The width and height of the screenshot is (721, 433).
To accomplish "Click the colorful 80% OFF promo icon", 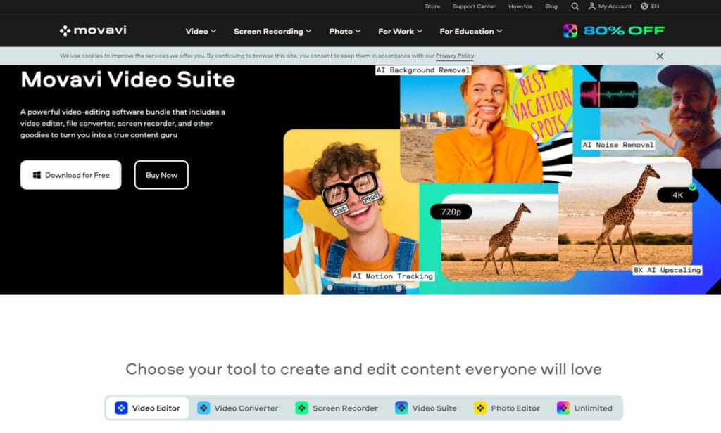I will coord(570,31).
